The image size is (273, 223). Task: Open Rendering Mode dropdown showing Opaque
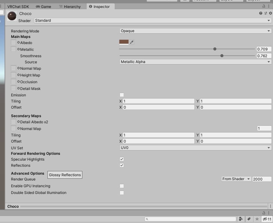(x=195, y=31)
